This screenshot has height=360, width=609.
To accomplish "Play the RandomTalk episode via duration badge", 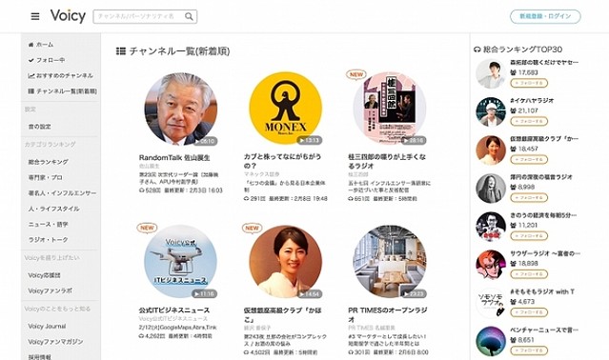I will (x=205, y=141).
